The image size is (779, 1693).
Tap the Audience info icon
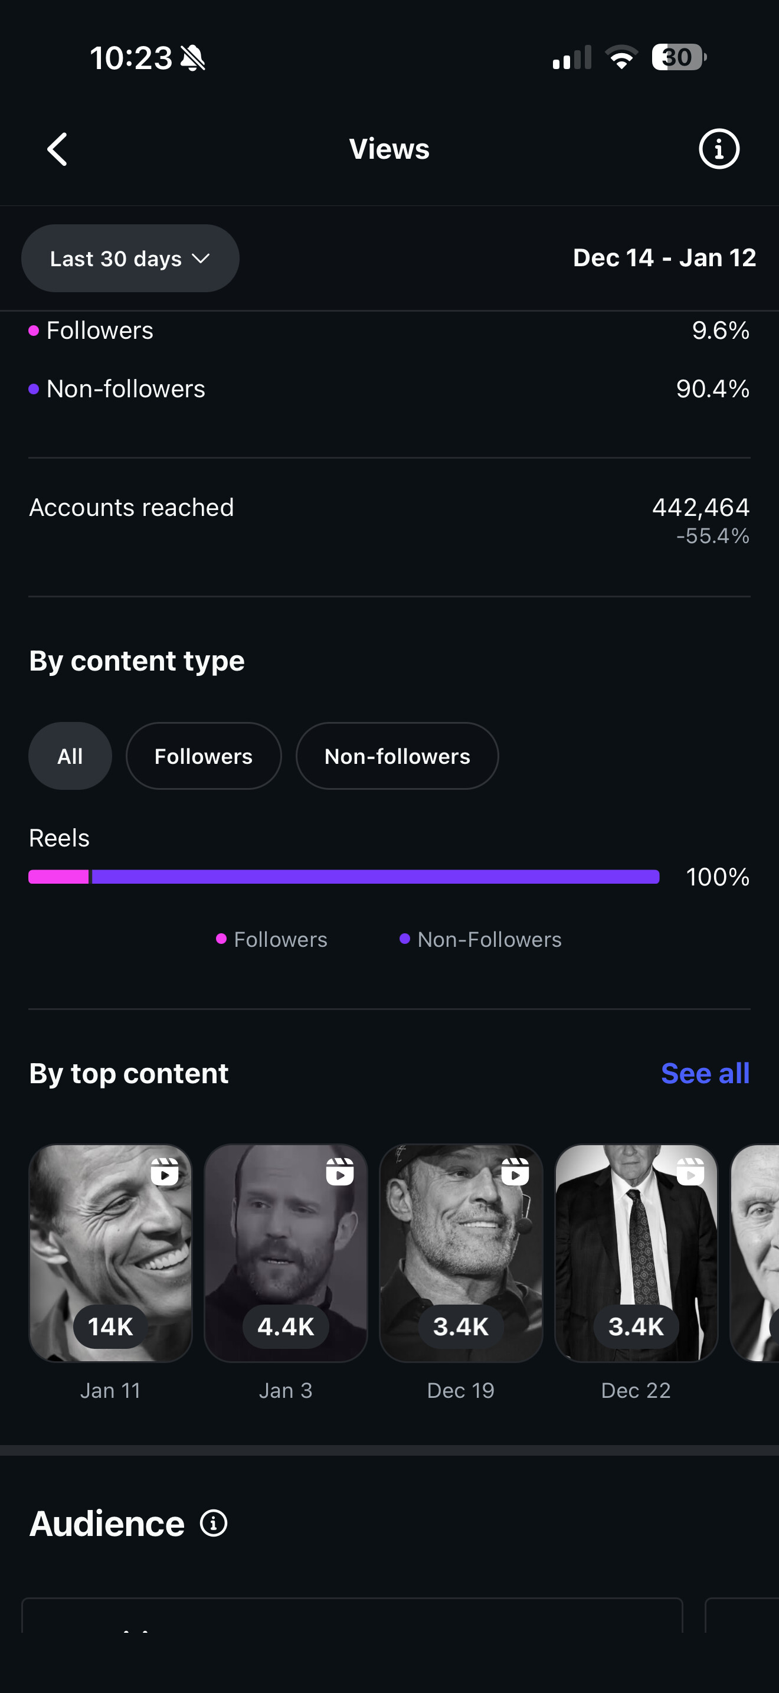[214, 1523]
